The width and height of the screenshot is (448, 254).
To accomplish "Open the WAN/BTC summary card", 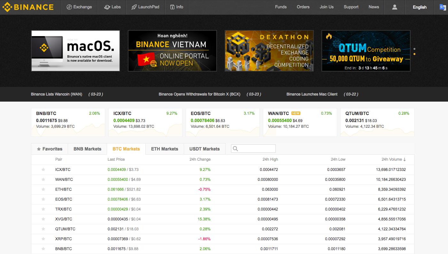I will (300, 122).
